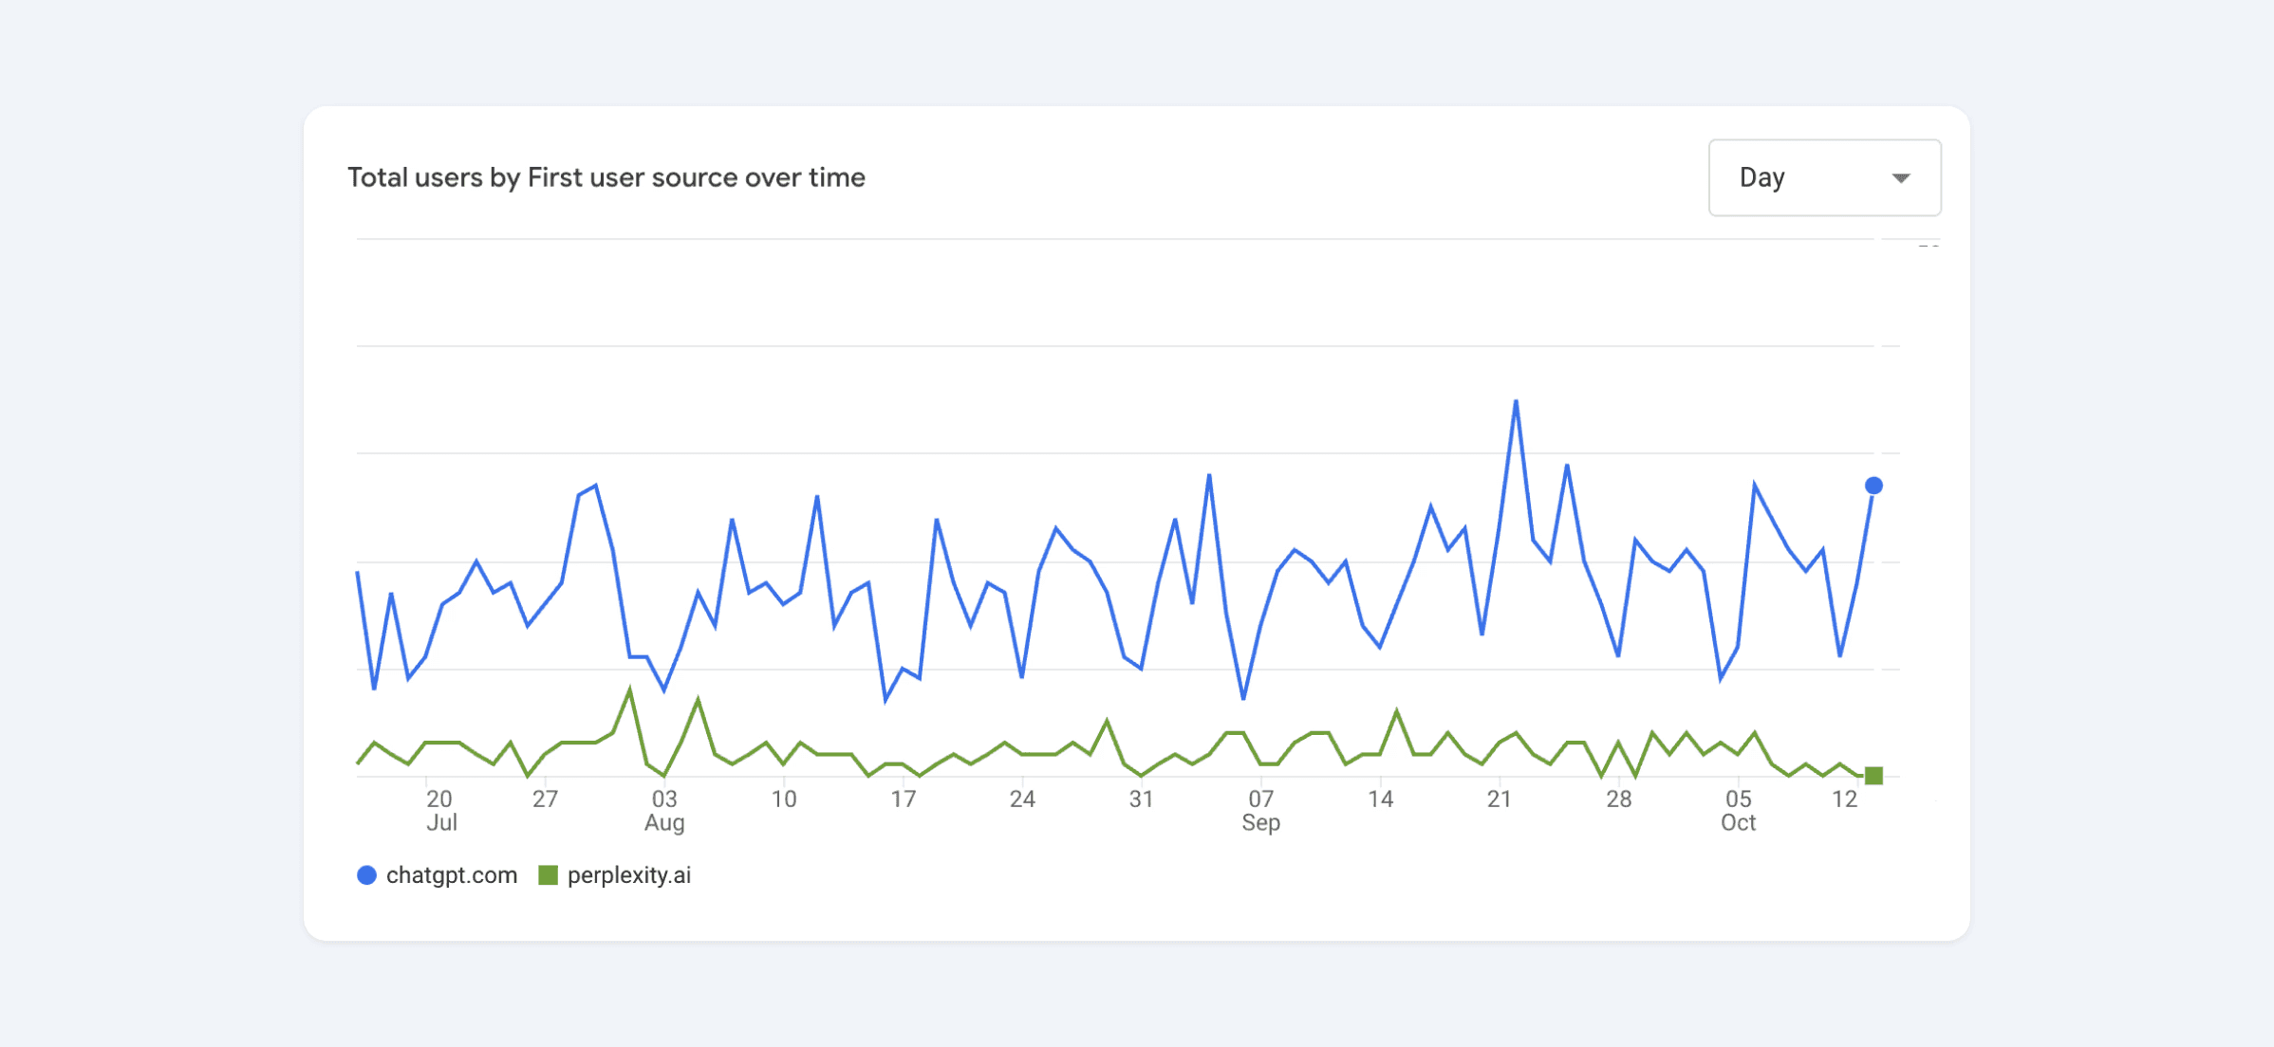Viewport: 2274px width, 1047px height.
Task: Click the tallest green peak before 03 Aug
Action: (629, 690)
